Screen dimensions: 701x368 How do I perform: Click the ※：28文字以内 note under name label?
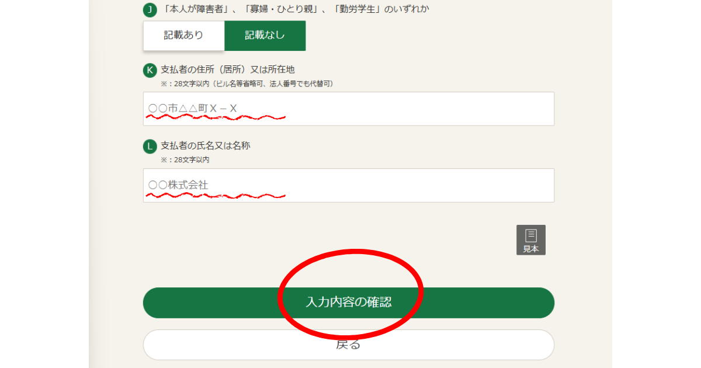tap(185, 160)
